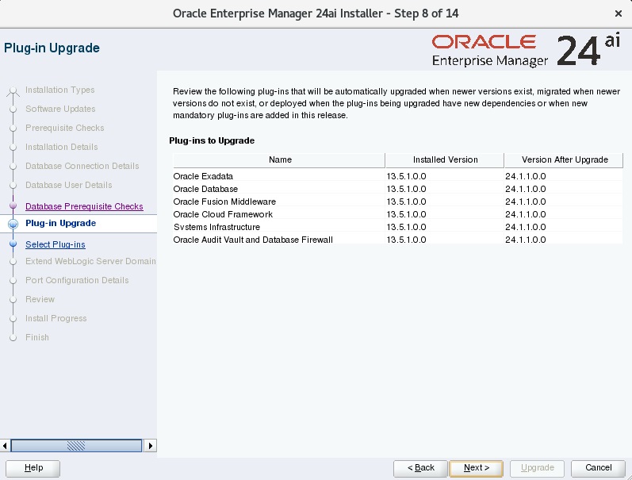Viewport: 632px width, 480px height.
Task: Select the Oracle Fusion Middleware row
Action: coord(398,202)
